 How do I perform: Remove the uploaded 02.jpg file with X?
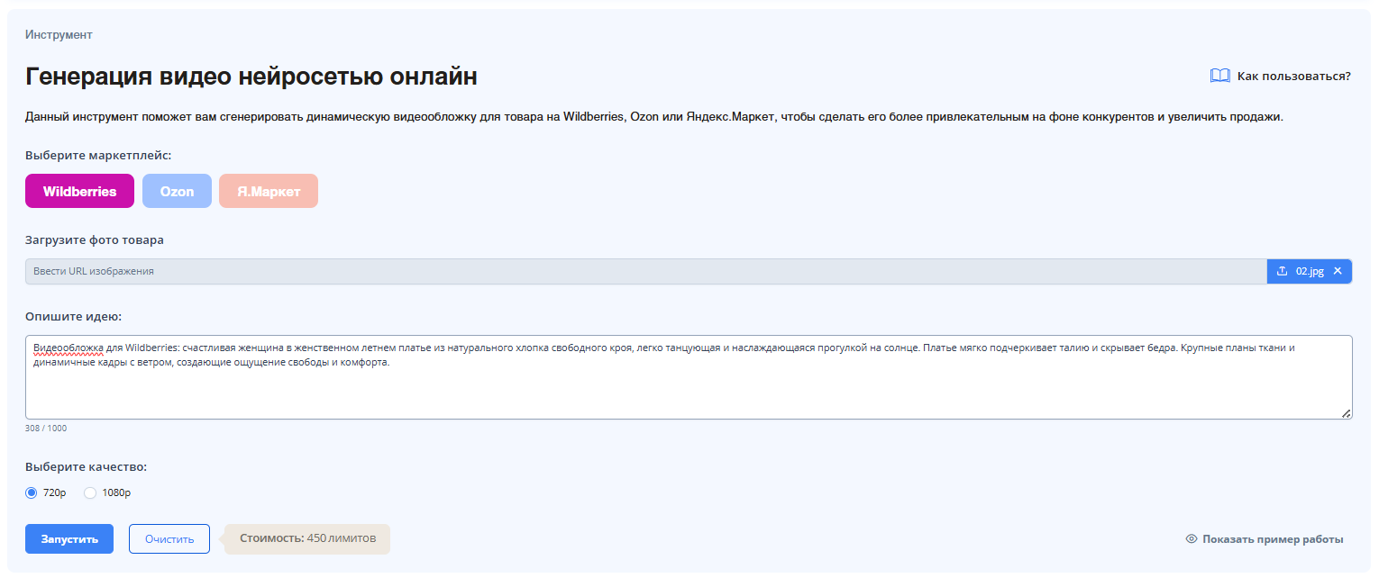click(1338, 271)
